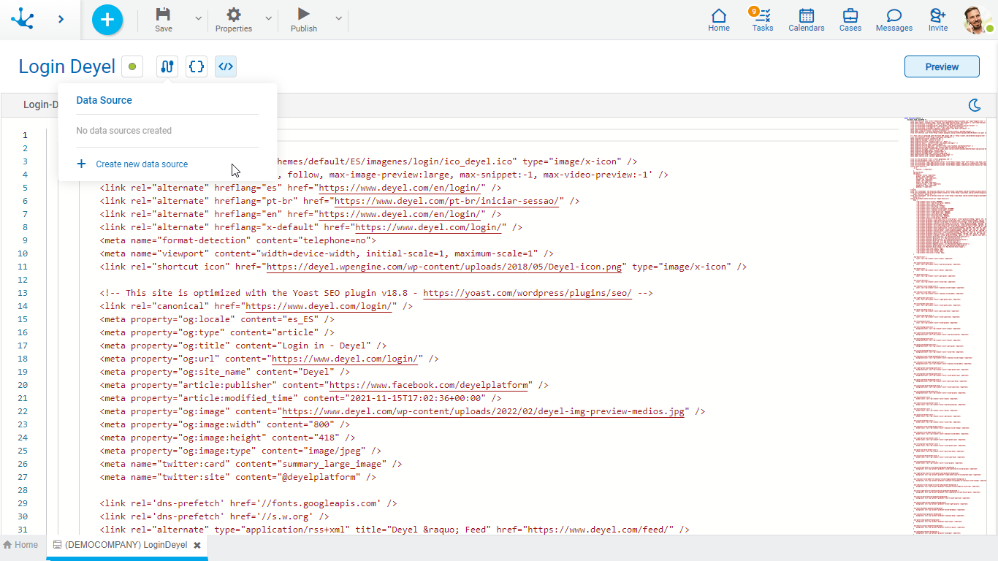The image size is (998, 561).
Task: Click the green status dot button
Action: pos(132,66)
